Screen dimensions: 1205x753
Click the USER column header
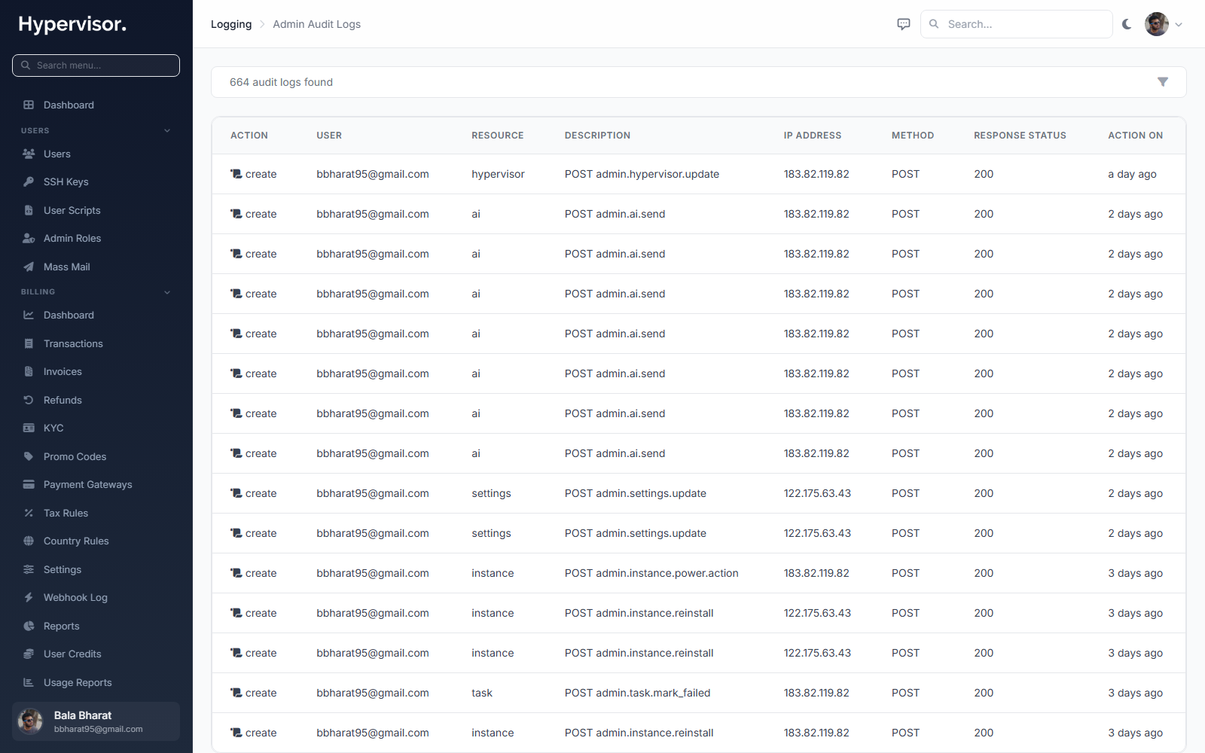point(329,136)
